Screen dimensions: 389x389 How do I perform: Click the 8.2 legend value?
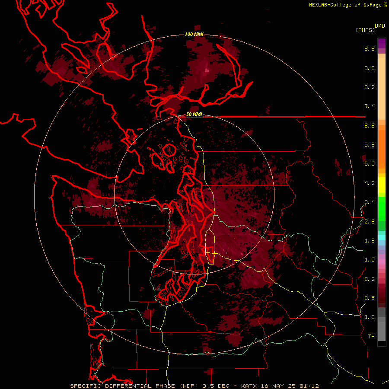coord(370,87)
